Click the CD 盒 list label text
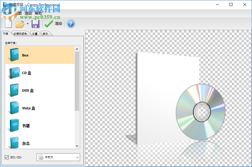This screenshot has height=167, width=252. click(x=27, y=73)
